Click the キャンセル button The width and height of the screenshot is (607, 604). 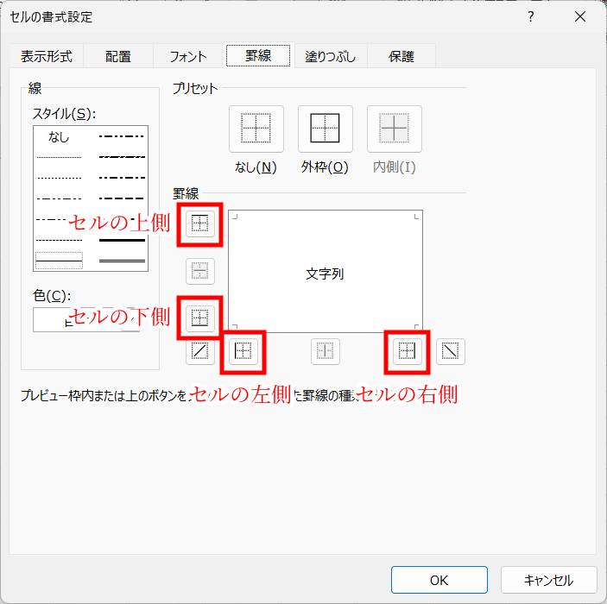[548, 580]
